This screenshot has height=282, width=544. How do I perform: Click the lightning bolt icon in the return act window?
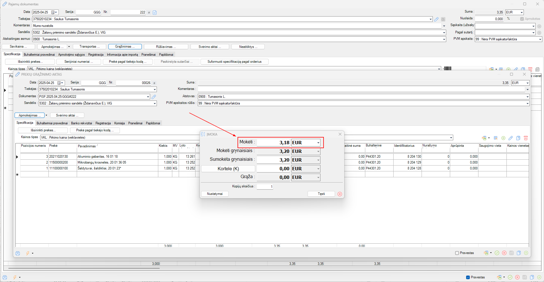(x=28, y=253)
